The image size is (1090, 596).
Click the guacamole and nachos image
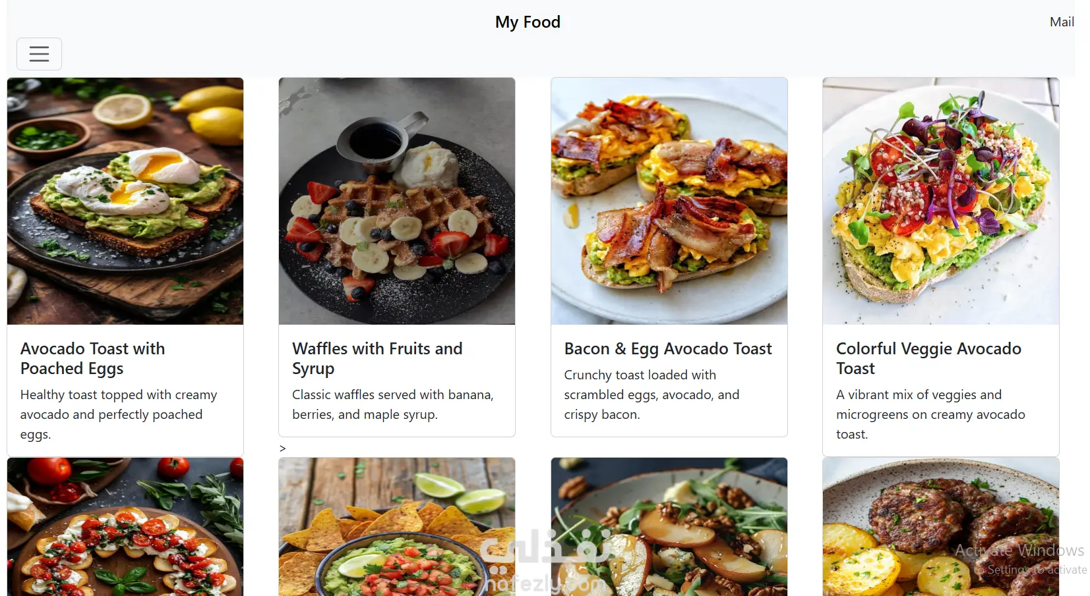click(x=397, y=527)
